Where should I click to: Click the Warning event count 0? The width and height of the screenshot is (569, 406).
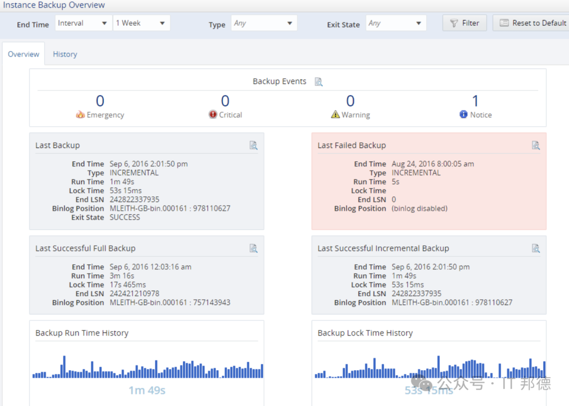click(x=350, y=101)
